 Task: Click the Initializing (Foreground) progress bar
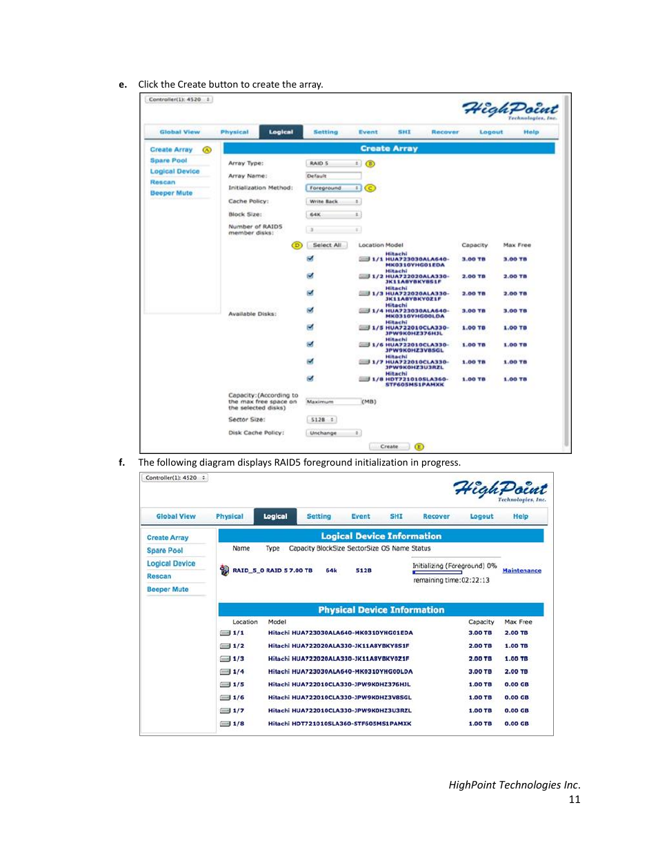coord(437,573)
